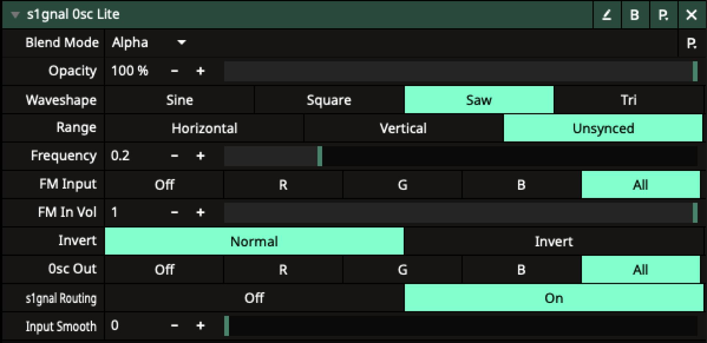707x343 pixels.
Task: Set Osc Out to the G channel
Action: 402,270
